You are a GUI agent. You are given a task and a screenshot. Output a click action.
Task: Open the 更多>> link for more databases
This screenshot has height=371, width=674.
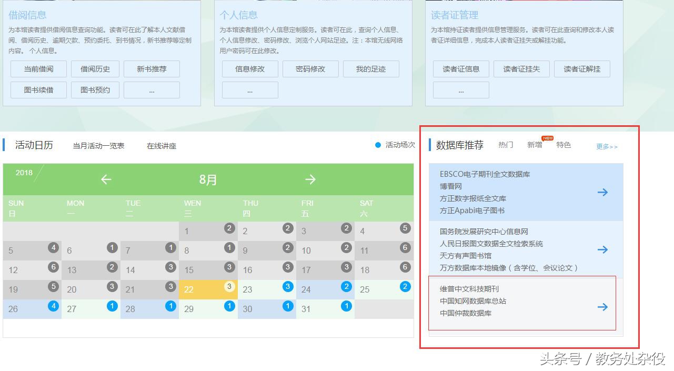606,147
